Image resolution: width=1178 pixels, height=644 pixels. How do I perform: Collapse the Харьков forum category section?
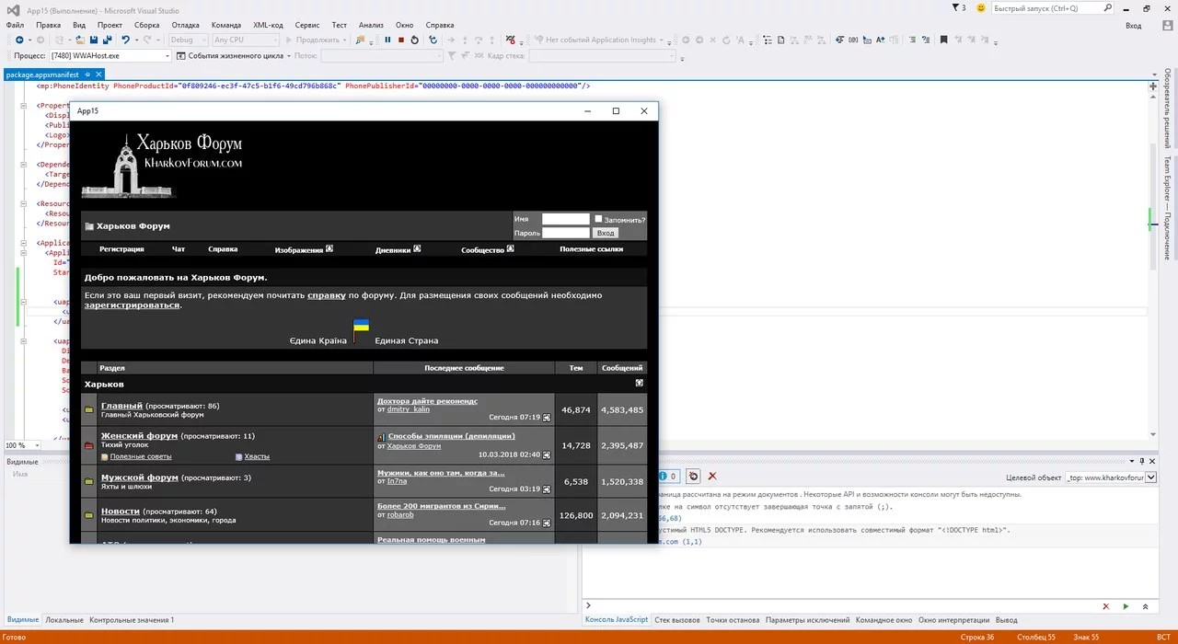[x=639, y=383]
